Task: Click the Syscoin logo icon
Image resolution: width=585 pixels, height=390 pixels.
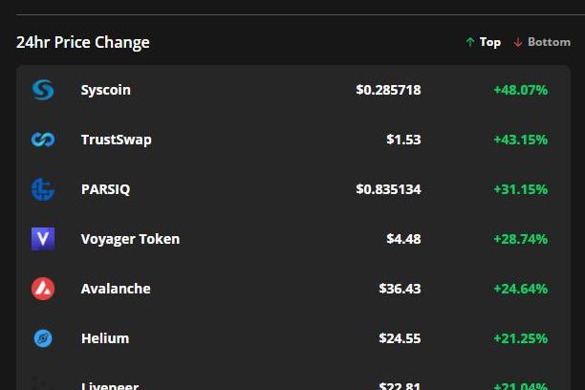Action: click(43, 90)
